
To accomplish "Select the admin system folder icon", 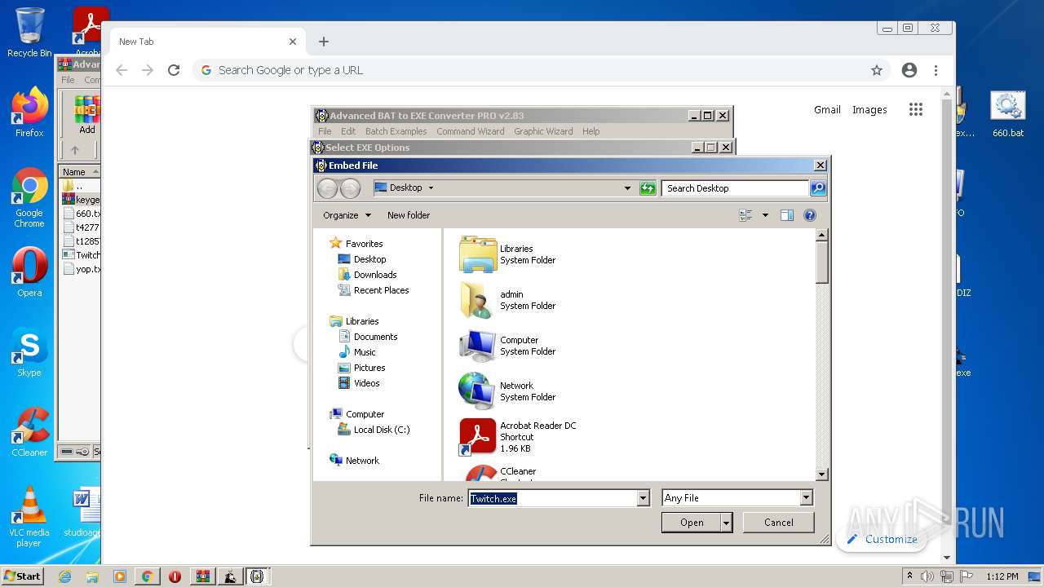I will [478, 300].
